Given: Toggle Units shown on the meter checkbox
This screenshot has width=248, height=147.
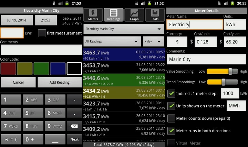Looking at the screenshot, I should tap(171, 106).
